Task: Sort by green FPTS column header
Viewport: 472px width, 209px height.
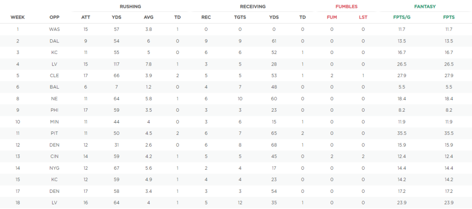Action: coord(449,17)
